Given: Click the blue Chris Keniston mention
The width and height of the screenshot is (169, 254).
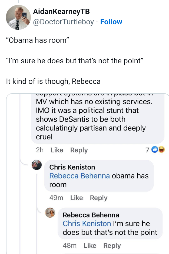Looking at the screenshot, I should tap(87, 224).
